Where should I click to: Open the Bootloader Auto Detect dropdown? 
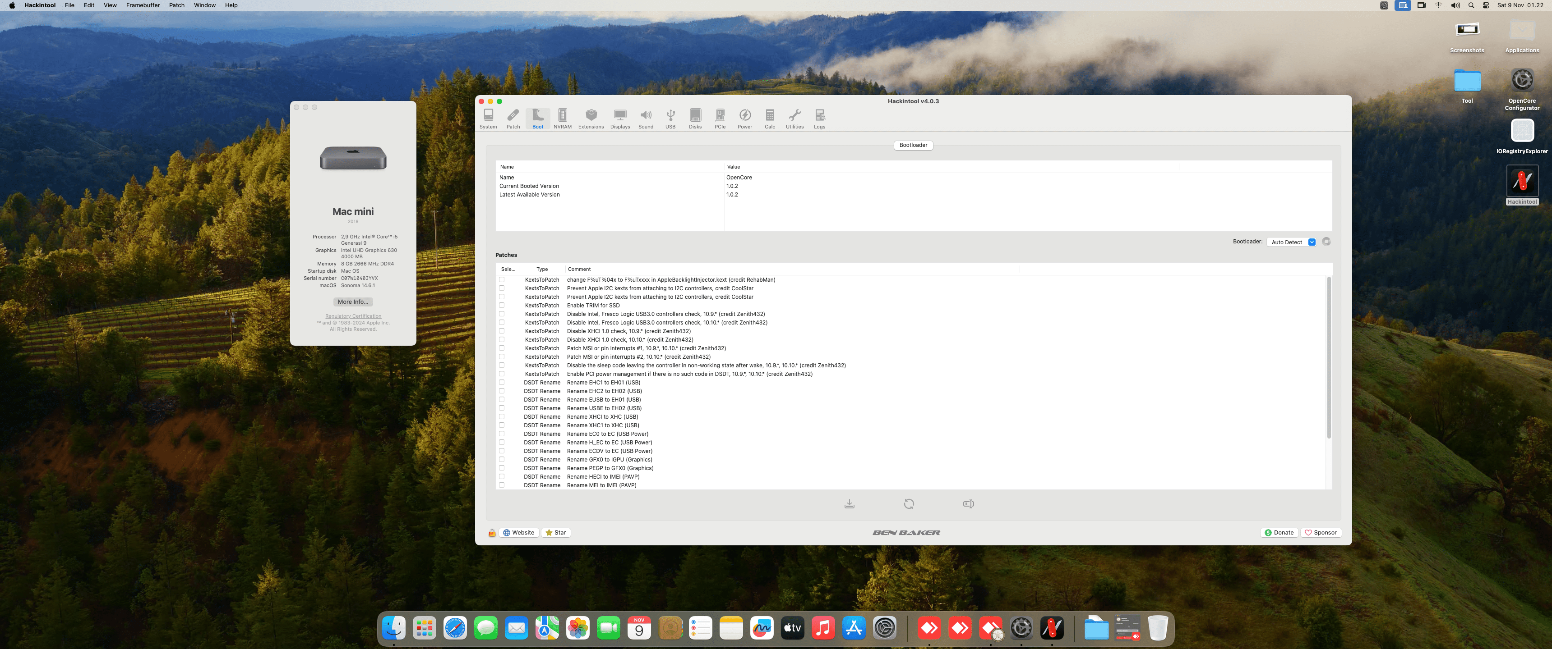tap(1292, 242)
